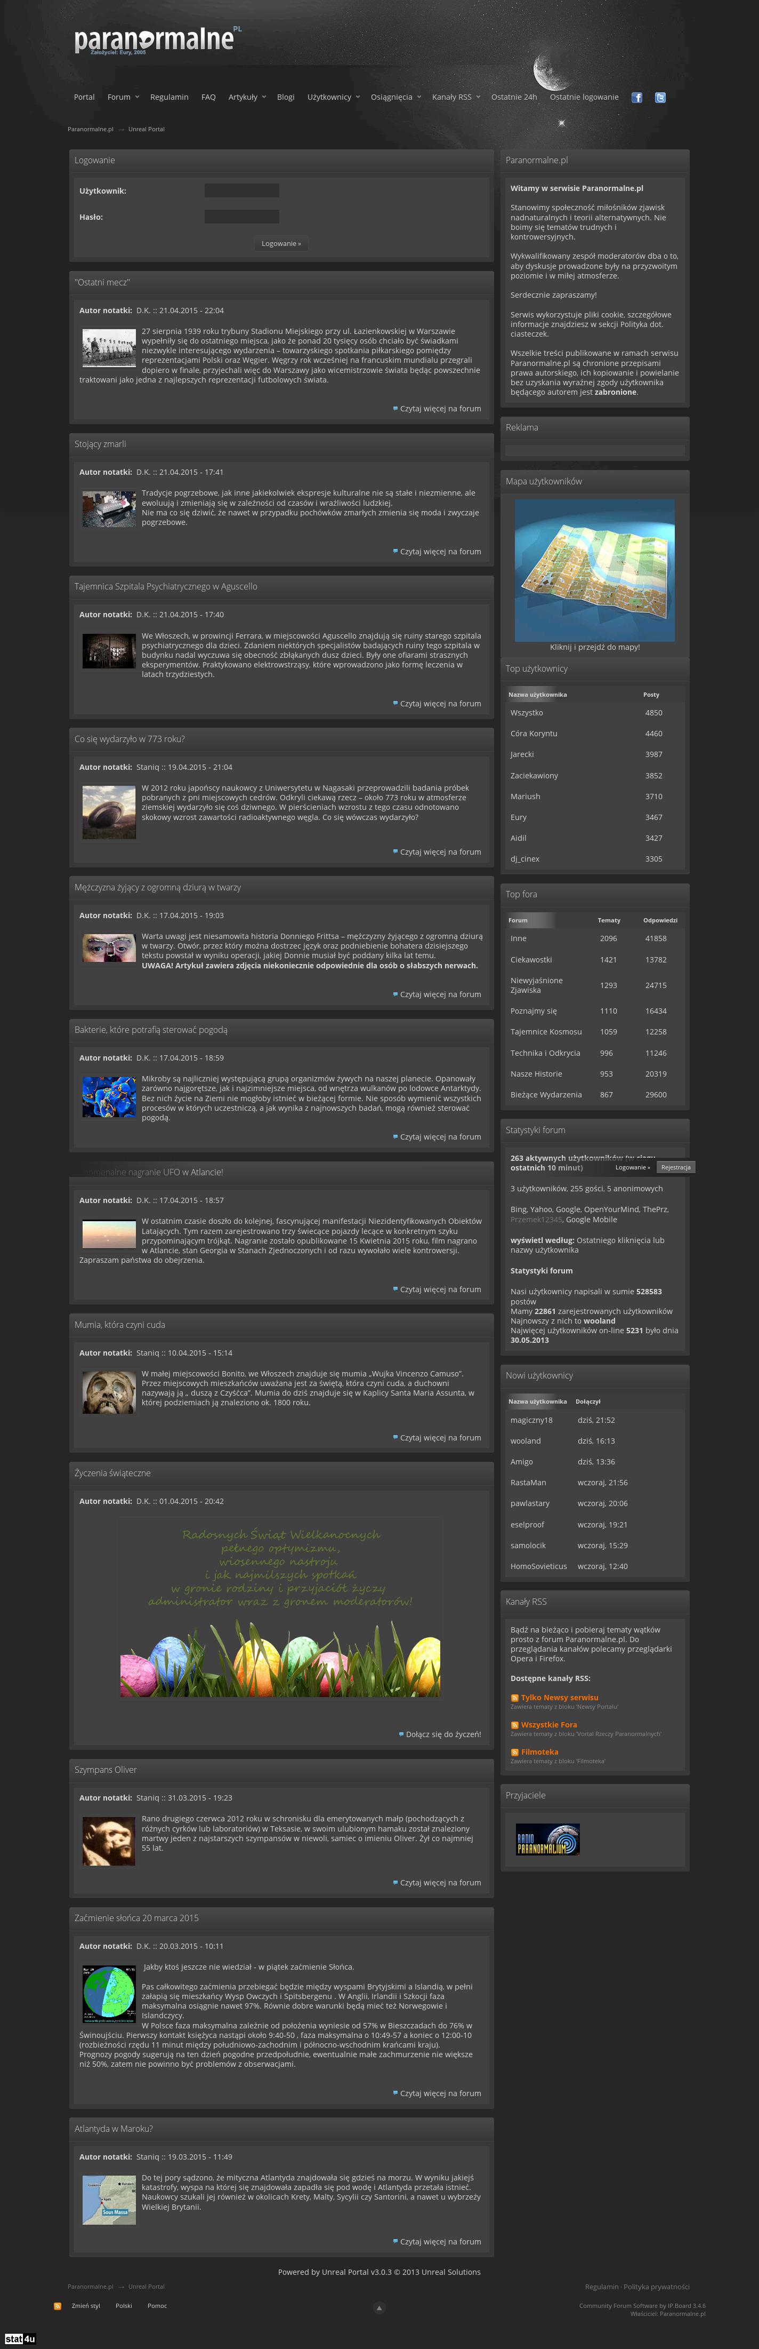Expand the Użytkownicy menu dropdown
Screen dimensions: 759x2349
[334, 98]
